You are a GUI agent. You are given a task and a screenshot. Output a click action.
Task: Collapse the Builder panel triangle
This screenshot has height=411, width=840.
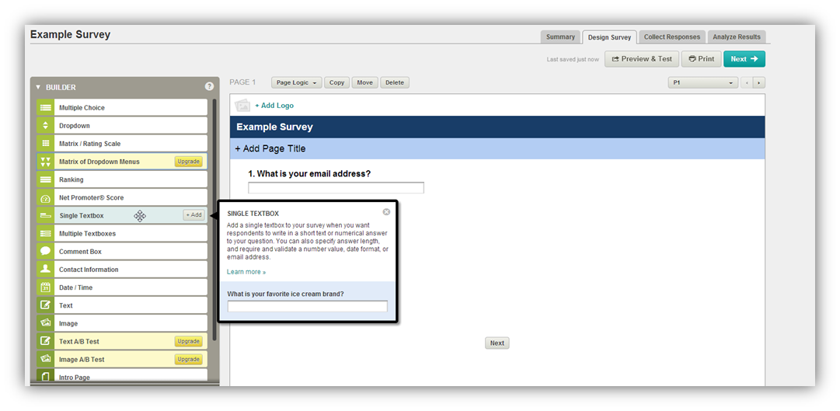[x=38, y=87]
